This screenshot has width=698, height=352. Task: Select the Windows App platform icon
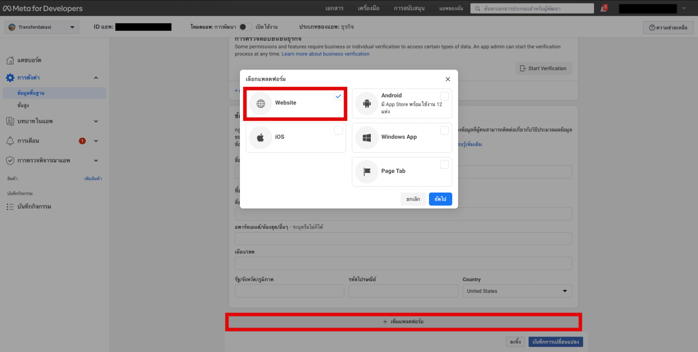pyautogui.click(x=367, y=137)
